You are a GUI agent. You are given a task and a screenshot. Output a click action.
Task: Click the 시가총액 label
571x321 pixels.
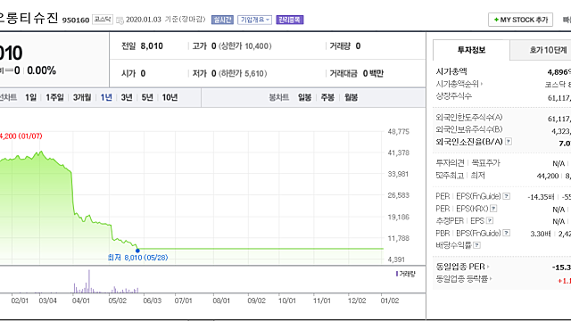tap(451, 71)
